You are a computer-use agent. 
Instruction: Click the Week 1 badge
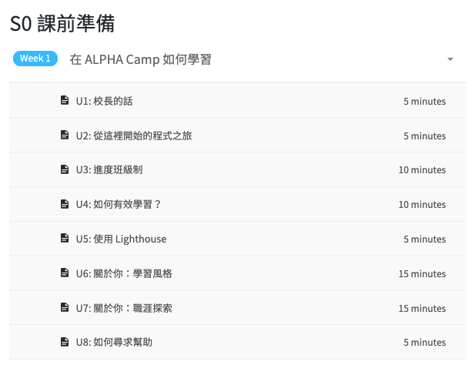coord(35,59)
